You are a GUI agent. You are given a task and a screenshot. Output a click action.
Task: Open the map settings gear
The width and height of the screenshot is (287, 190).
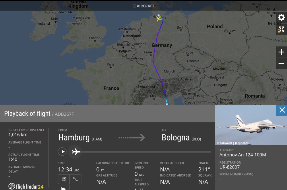tap(281, 17)
